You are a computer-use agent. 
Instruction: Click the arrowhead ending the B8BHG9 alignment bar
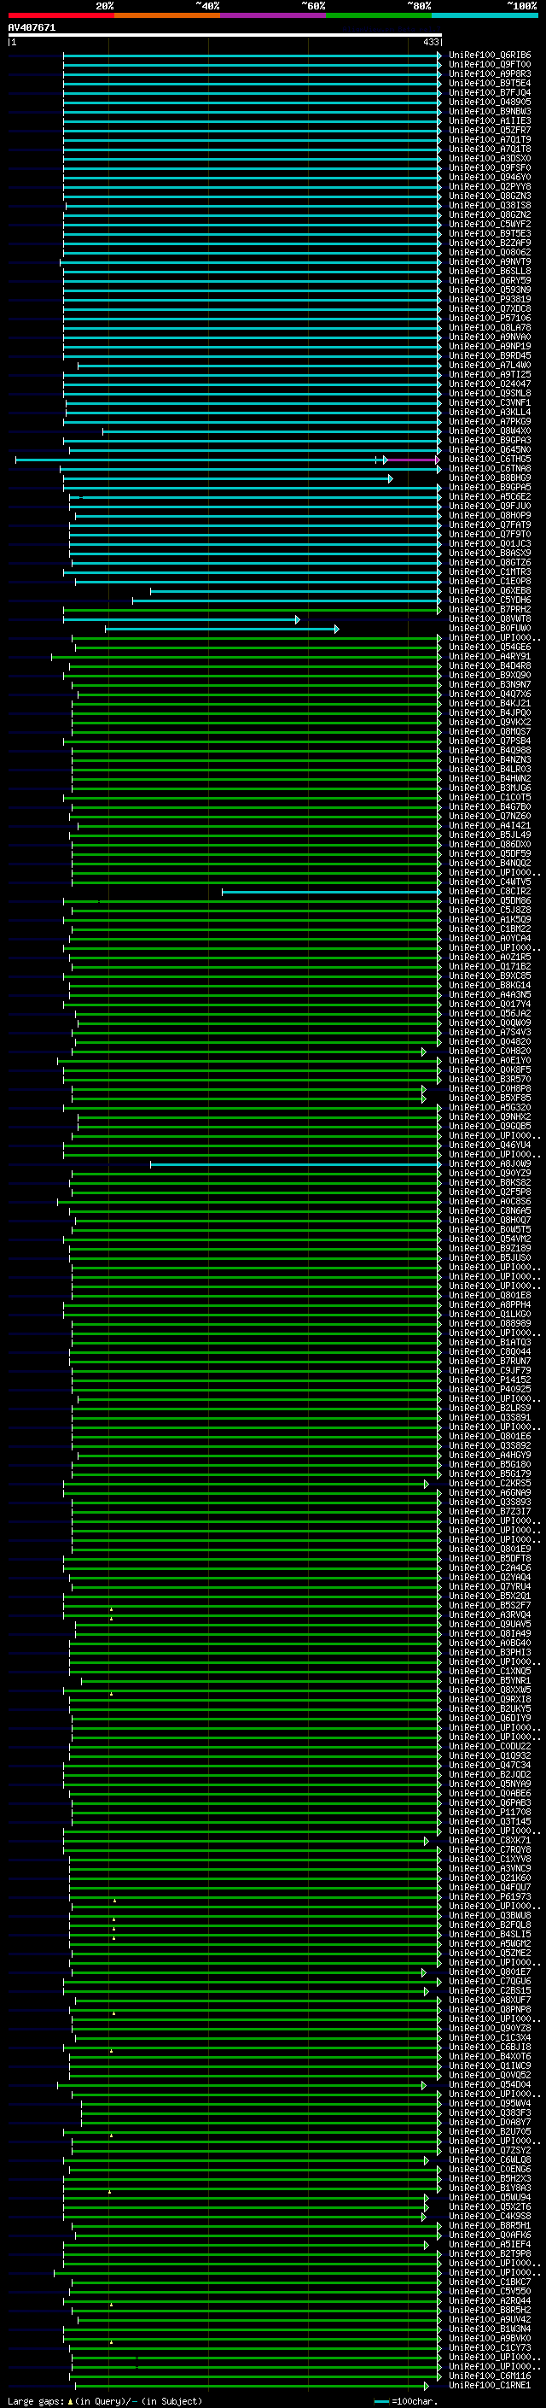[x=391, y=478]
